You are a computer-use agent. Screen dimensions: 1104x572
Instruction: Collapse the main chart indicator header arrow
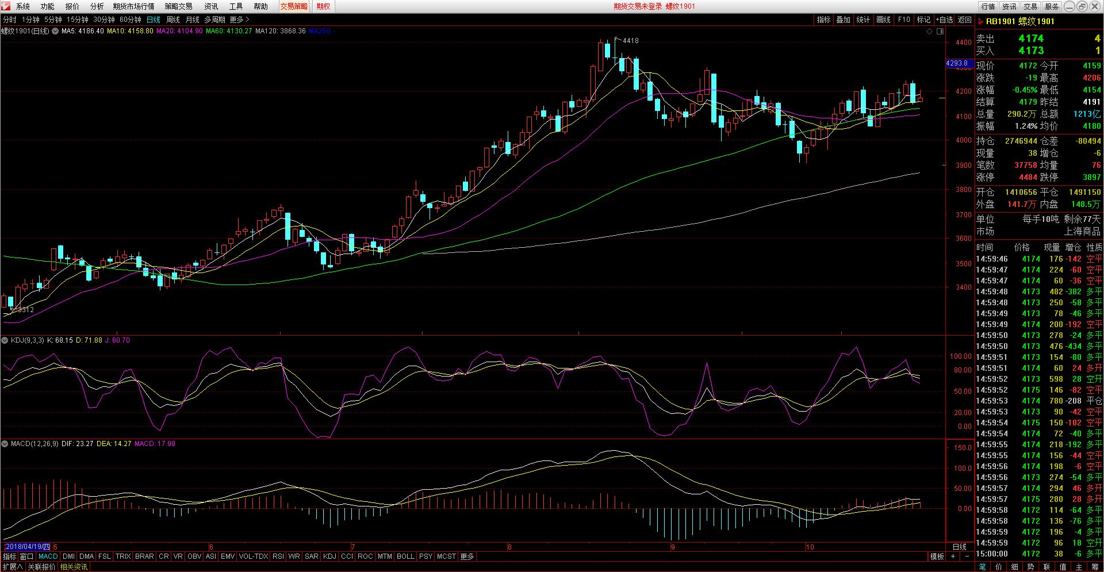click(x=55, y=31)
